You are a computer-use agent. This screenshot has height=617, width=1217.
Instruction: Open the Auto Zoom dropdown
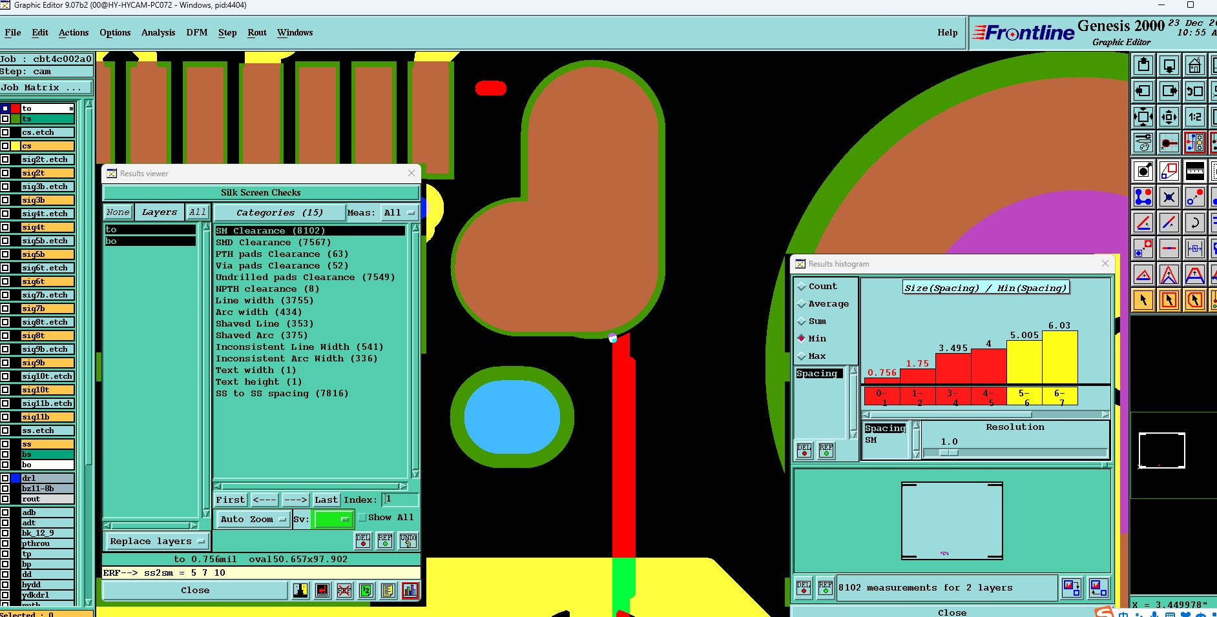pos(253,519)
